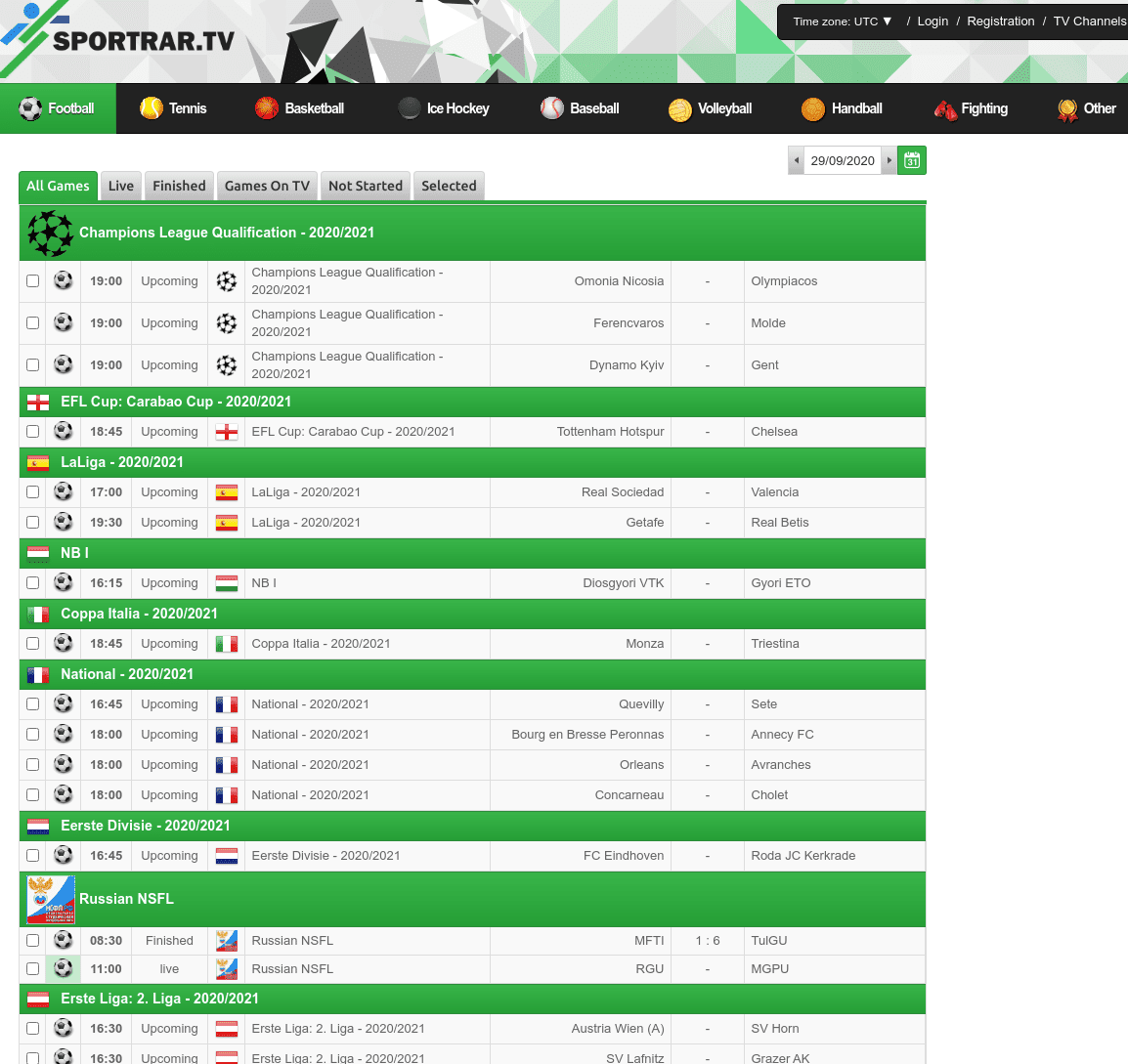The height and width of the screenshot is (1064, 1128).
Task: Click the Italy flag in Coppa Italia header
Action: pos(38,614)
